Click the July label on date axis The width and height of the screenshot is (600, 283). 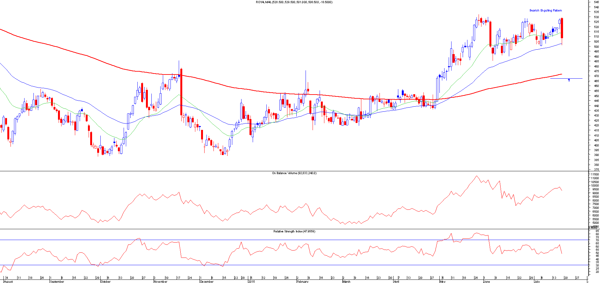click(x=537, y=281)
